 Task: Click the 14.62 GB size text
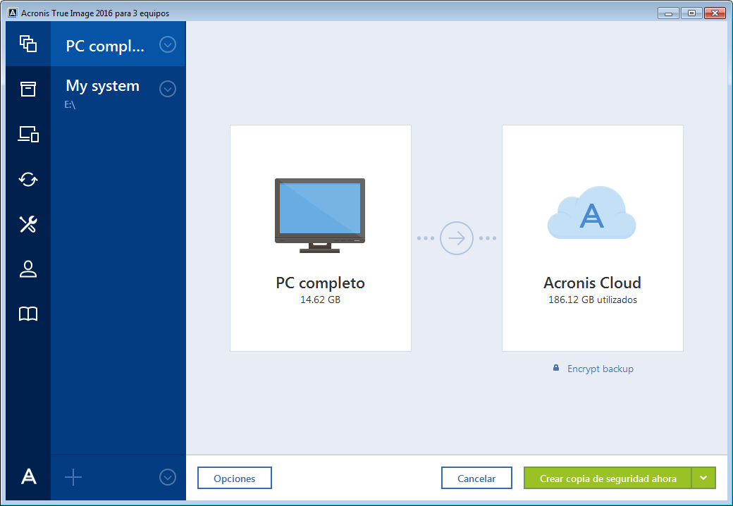[x=320, y=300]
